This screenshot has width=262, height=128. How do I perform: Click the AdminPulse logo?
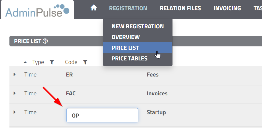point(37,11)
